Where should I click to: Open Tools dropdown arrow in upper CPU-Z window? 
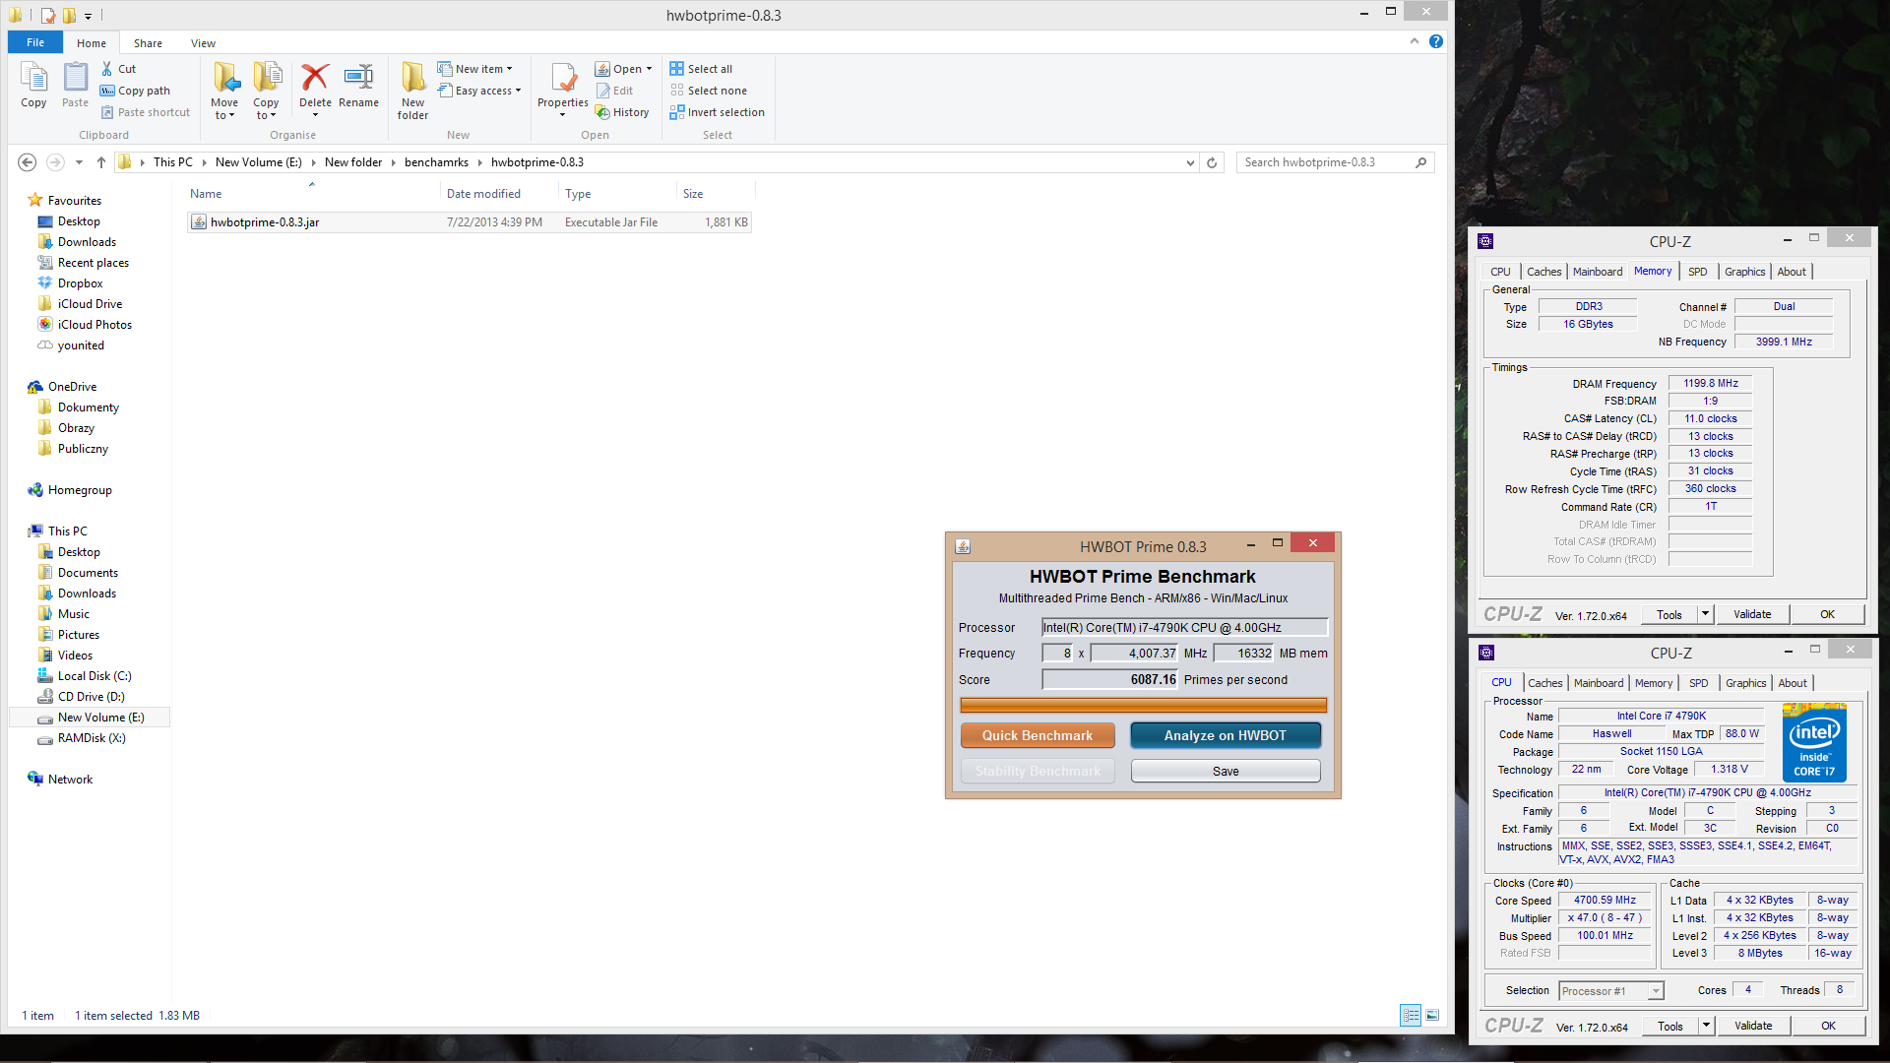pos(1705,614)
